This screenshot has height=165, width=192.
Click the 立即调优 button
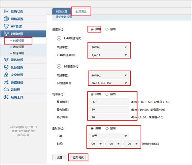(x=78, y=157)
